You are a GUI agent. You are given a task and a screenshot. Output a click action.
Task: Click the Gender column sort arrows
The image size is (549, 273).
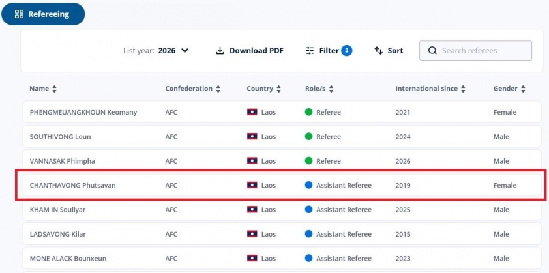pyautogui.click(x=523, y=89)
